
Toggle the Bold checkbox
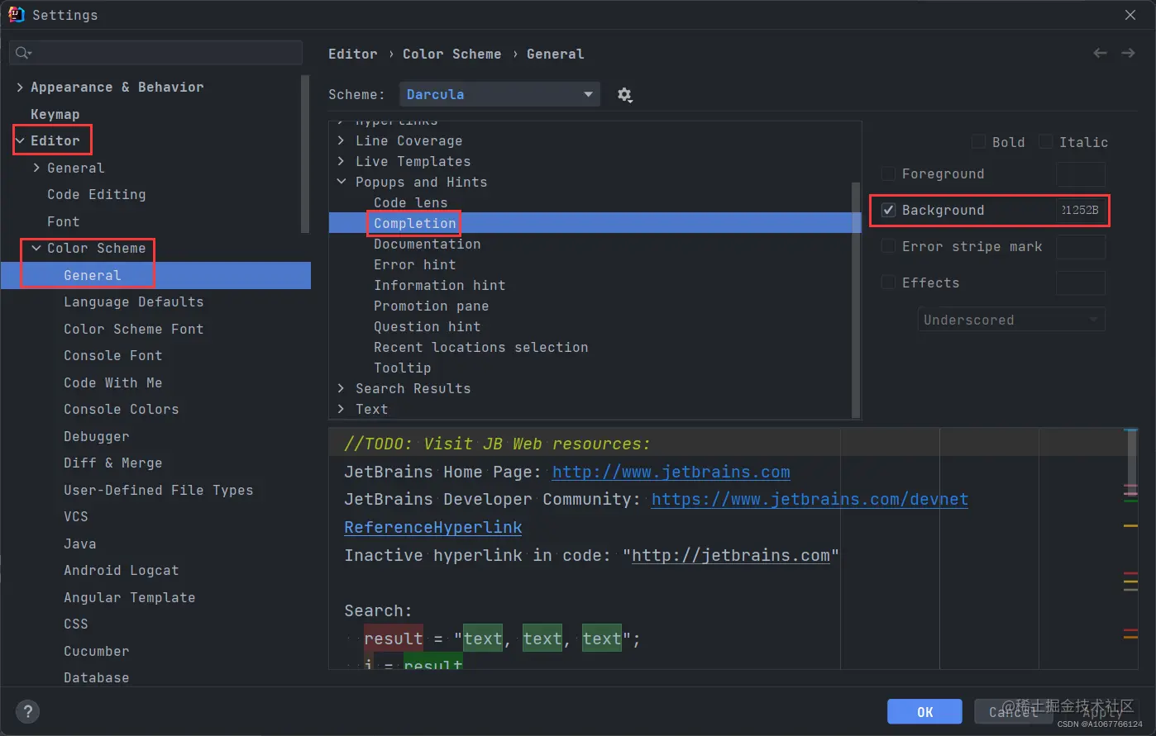978,142
